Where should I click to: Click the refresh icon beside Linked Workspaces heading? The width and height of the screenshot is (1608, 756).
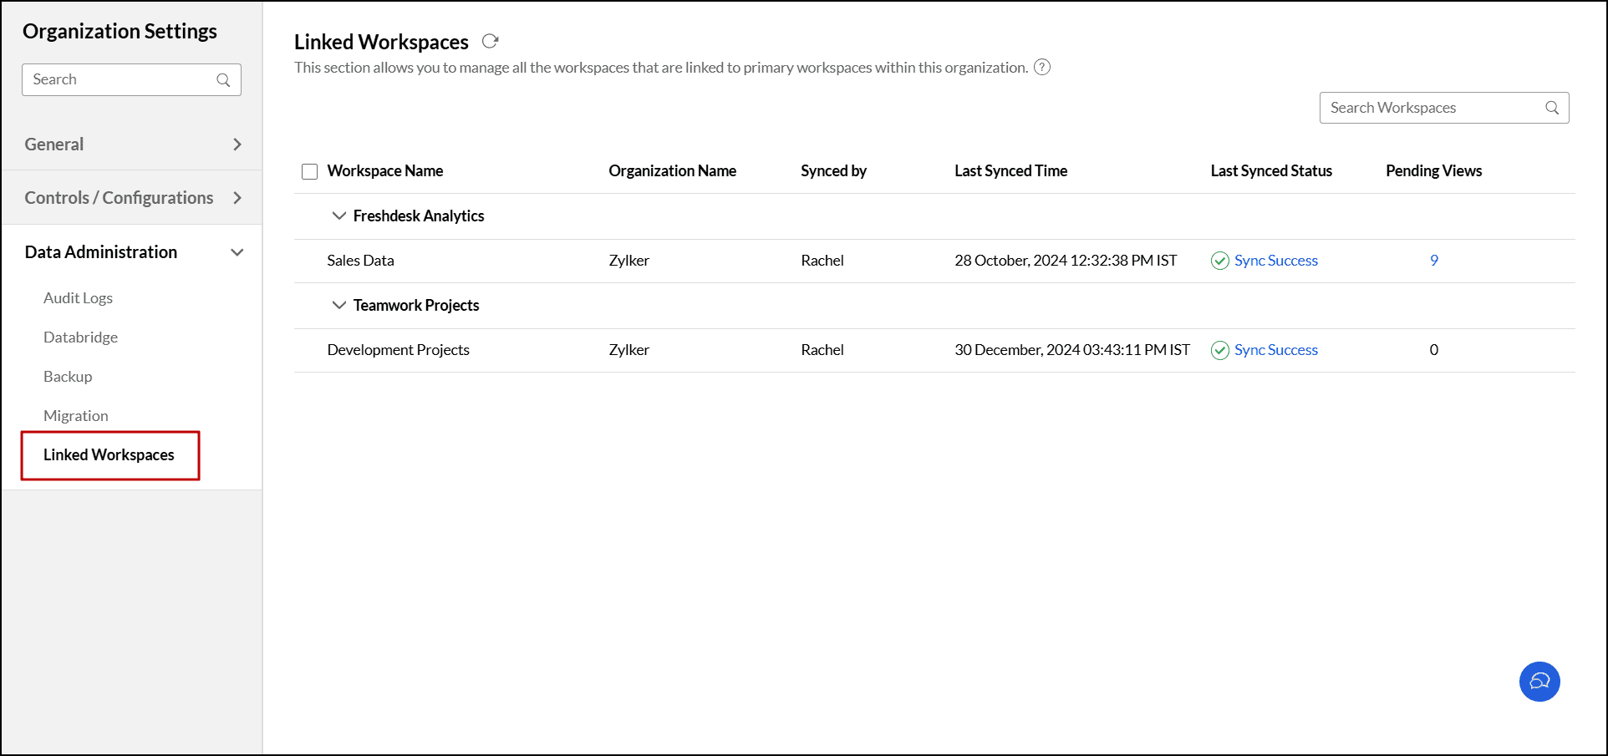coord(491,40)
